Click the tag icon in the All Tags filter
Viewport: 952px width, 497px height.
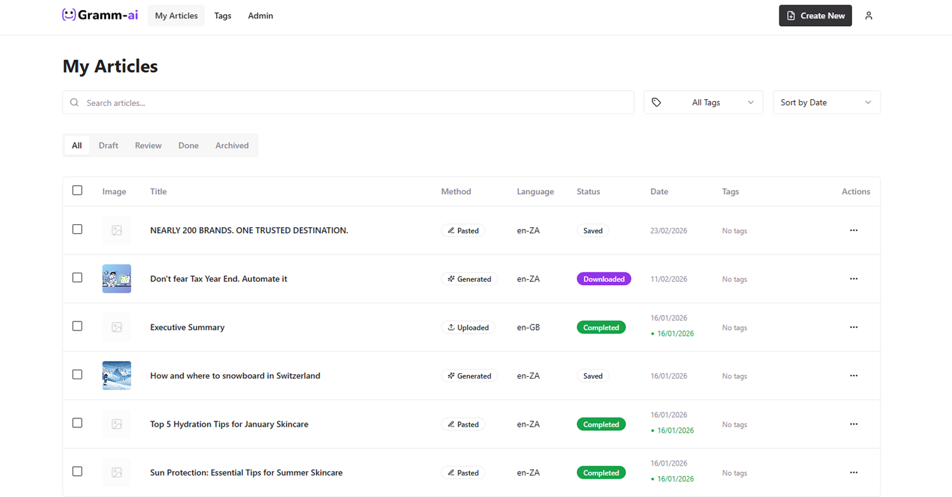click(656, 102)
